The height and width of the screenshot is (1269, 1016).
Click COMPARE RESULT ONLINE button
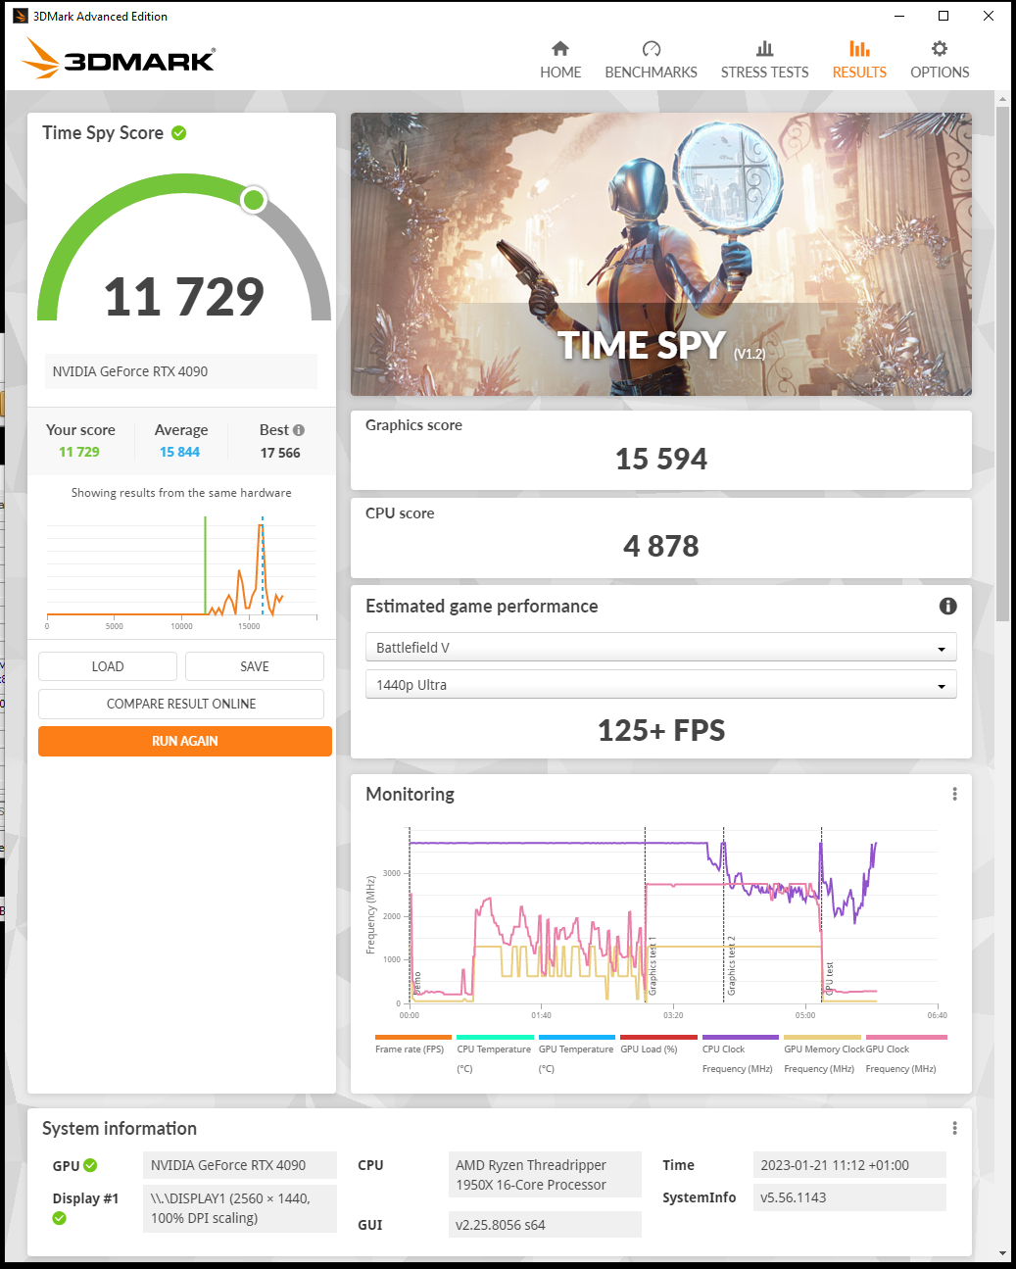click(181, 704)
